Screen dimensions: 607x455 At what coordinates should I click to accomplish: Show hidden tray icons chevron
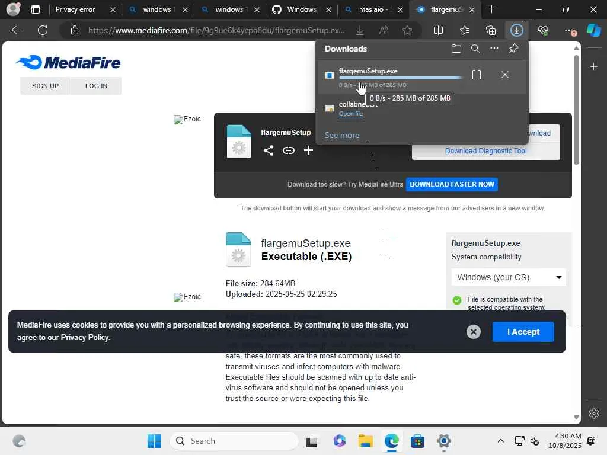click(x=500, y=441)
